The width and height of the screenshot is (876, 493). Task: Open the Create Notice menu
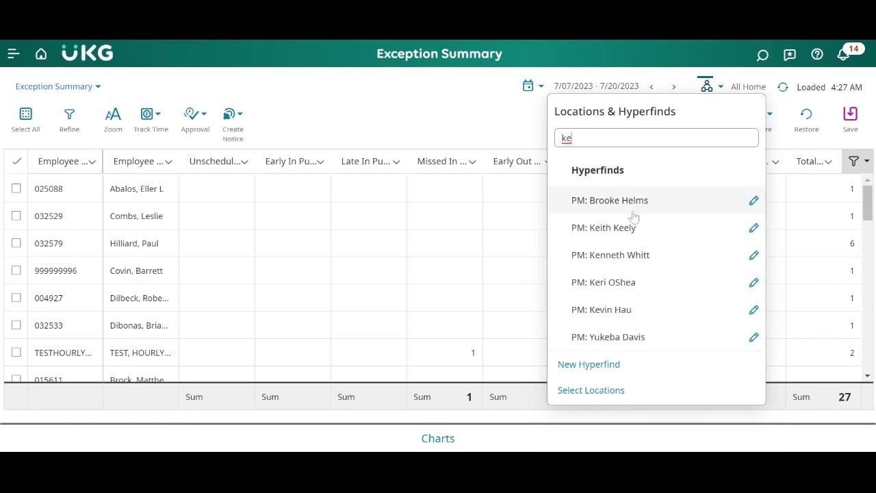point(233,125)
